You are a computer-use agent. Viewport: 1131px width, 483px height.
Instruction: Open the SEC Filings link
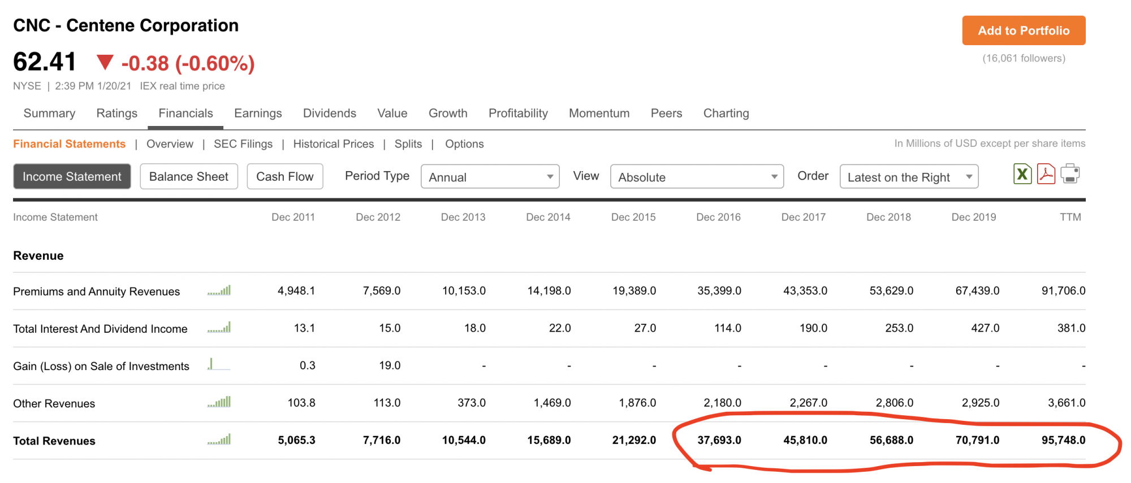(243, 144)
